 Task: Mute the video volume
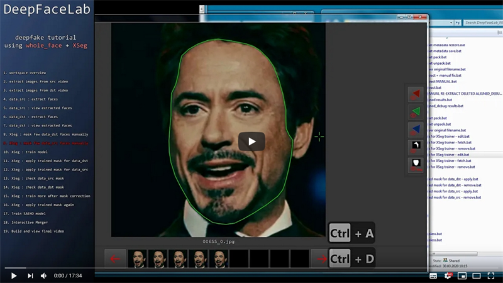tap(43, 275)
